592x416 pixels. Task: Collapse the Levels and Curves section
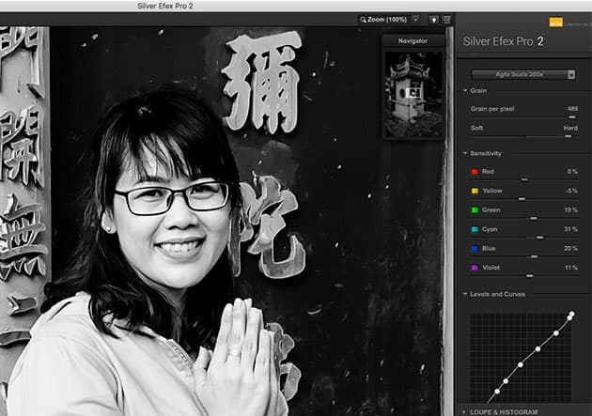[x=465, y=294]
